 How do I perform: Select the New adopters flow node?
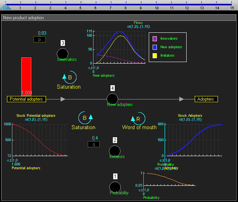click(x=112, y=99)
